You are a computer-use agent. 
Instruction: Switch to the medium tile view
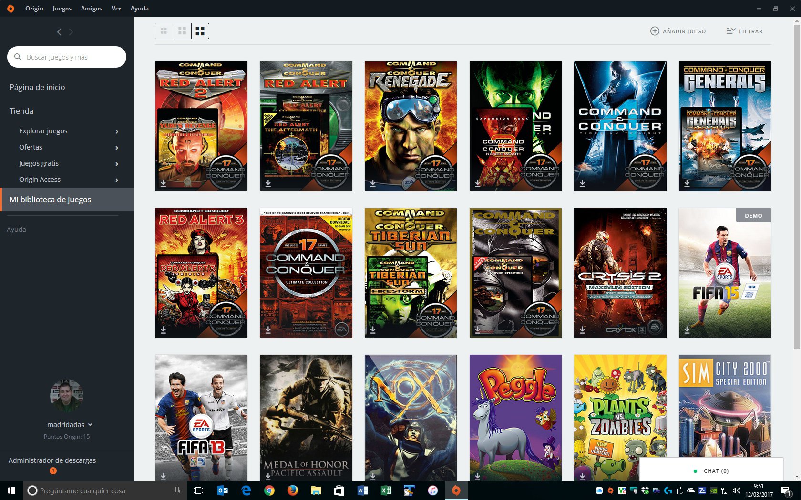pyautogui.click(x=182, y=31)
